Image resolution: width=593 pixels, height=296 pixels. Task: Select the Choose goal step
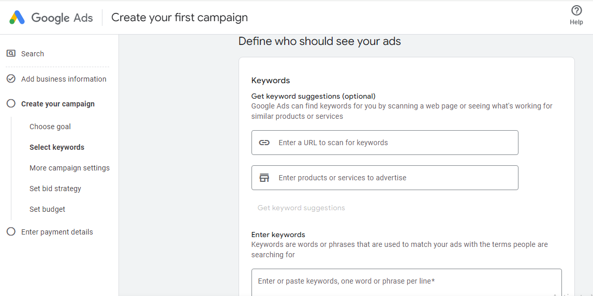tap(50, 127)
